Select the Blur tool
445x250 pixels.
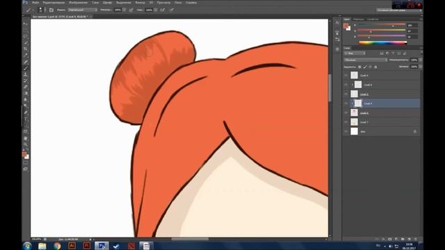[26, 100]
